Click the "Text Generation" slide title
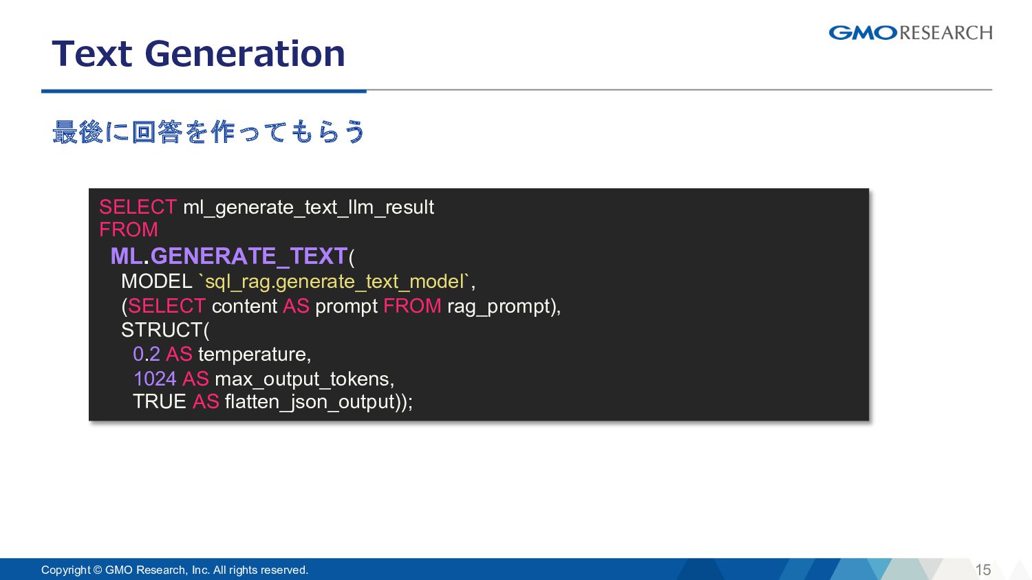Image resolution: width=1032 pixels, height=580 pixels. pyautogui.click(x=198, y=54)
